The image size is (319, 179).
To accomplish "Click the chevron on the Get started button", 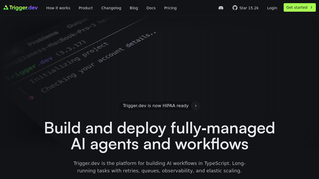I will [311, 7].
